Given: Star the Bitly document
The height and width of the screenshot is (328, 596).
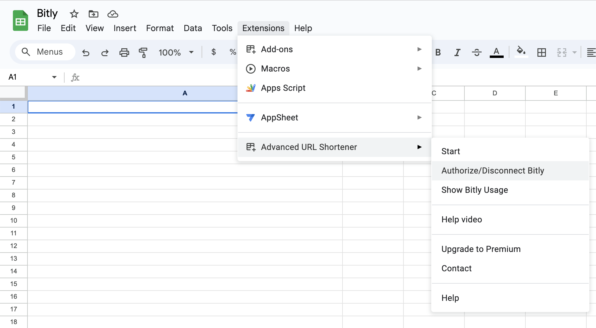Looking at the screenshot, I should tap(74, 14).
